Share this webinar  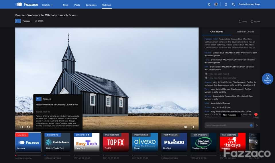point(243,21)
